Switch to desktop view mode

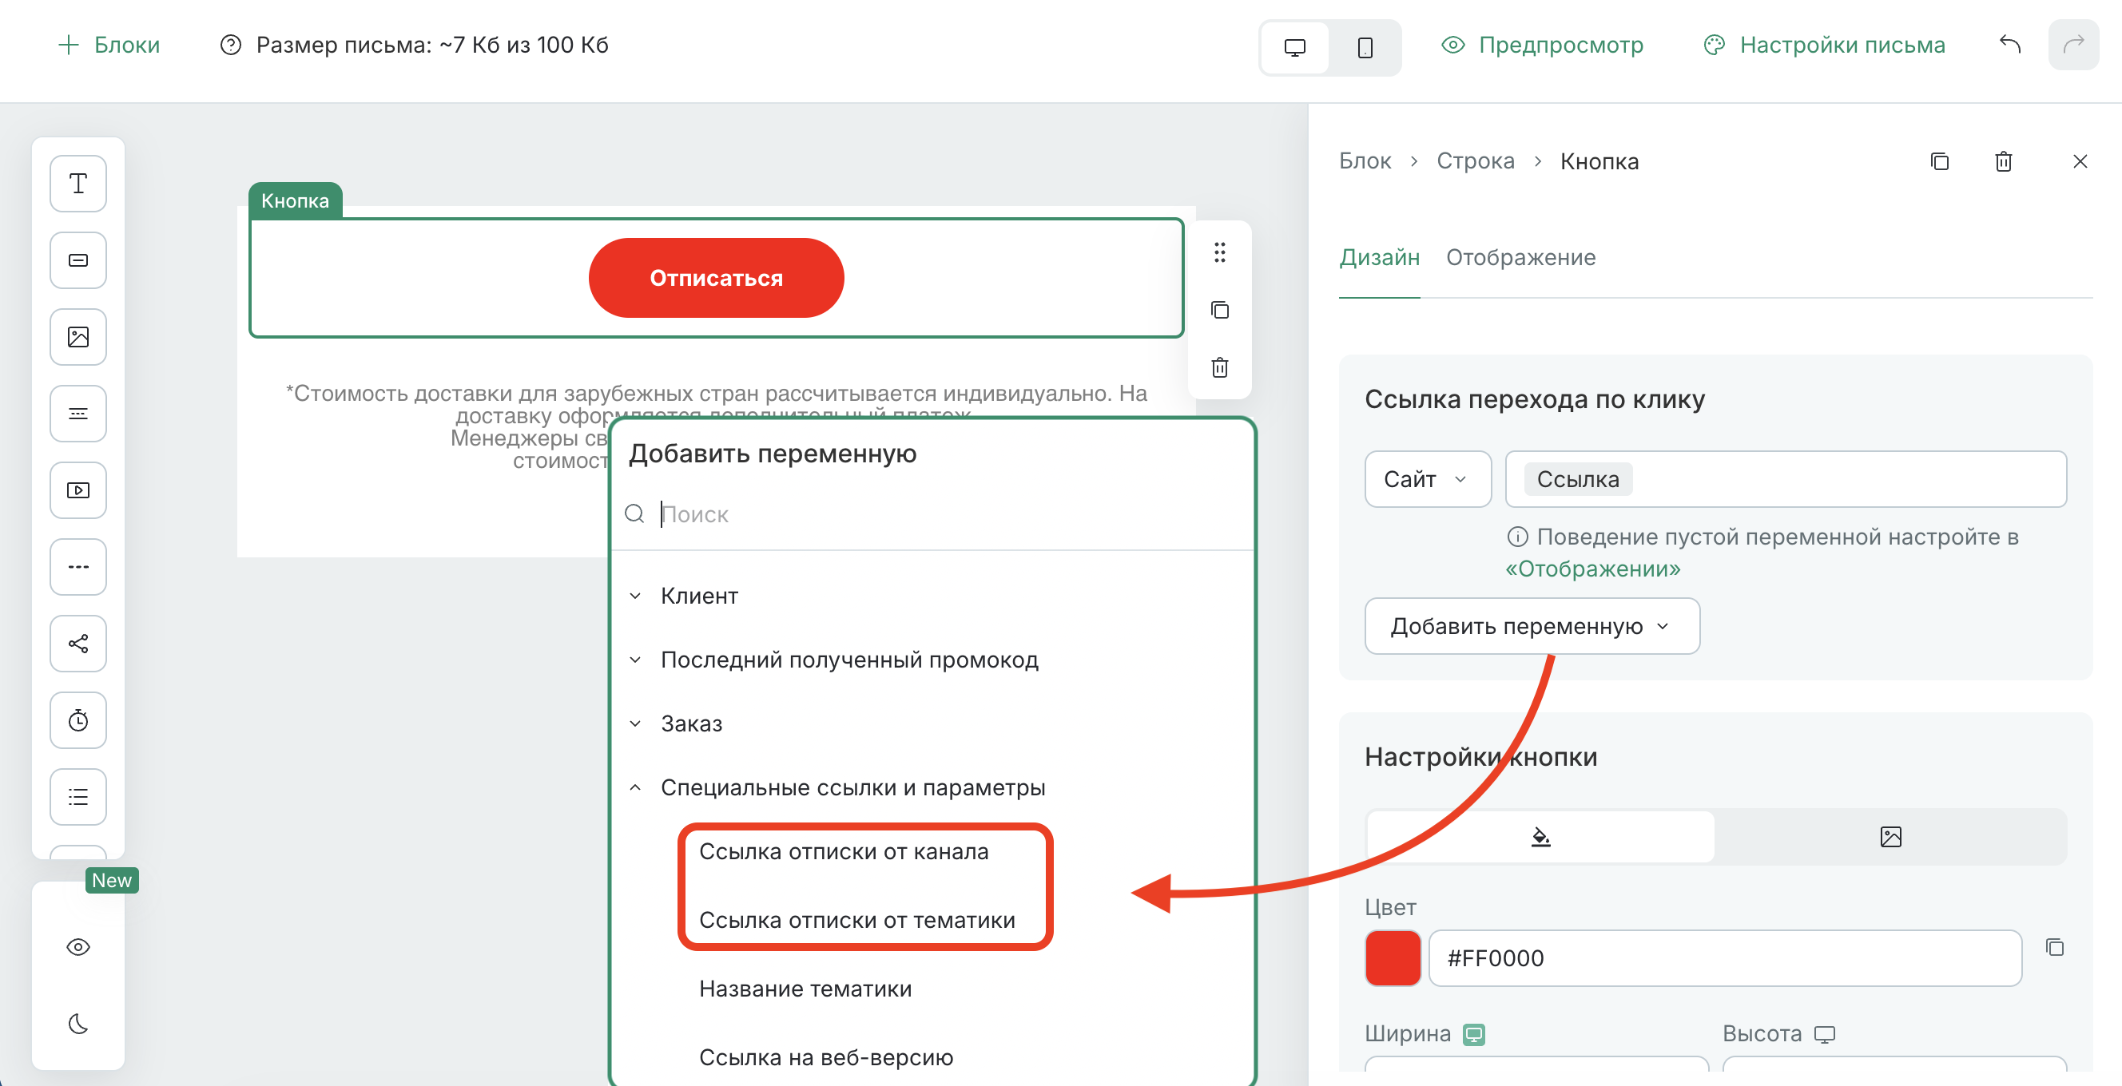coord(1295,48)
